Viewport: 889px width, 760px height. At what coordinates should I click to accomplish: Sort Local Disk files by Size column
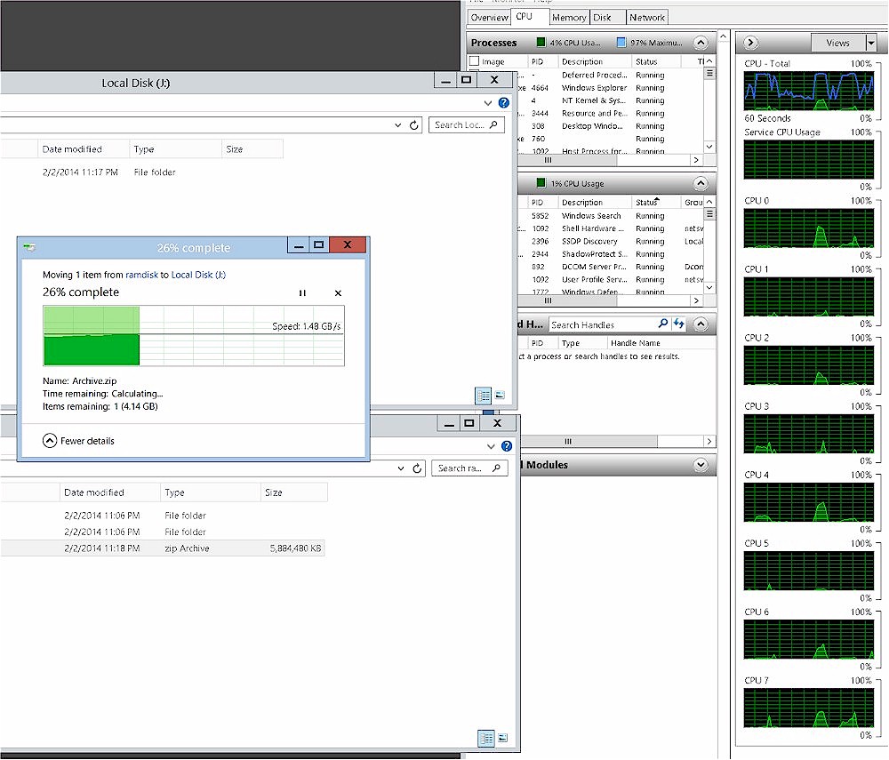252,149
